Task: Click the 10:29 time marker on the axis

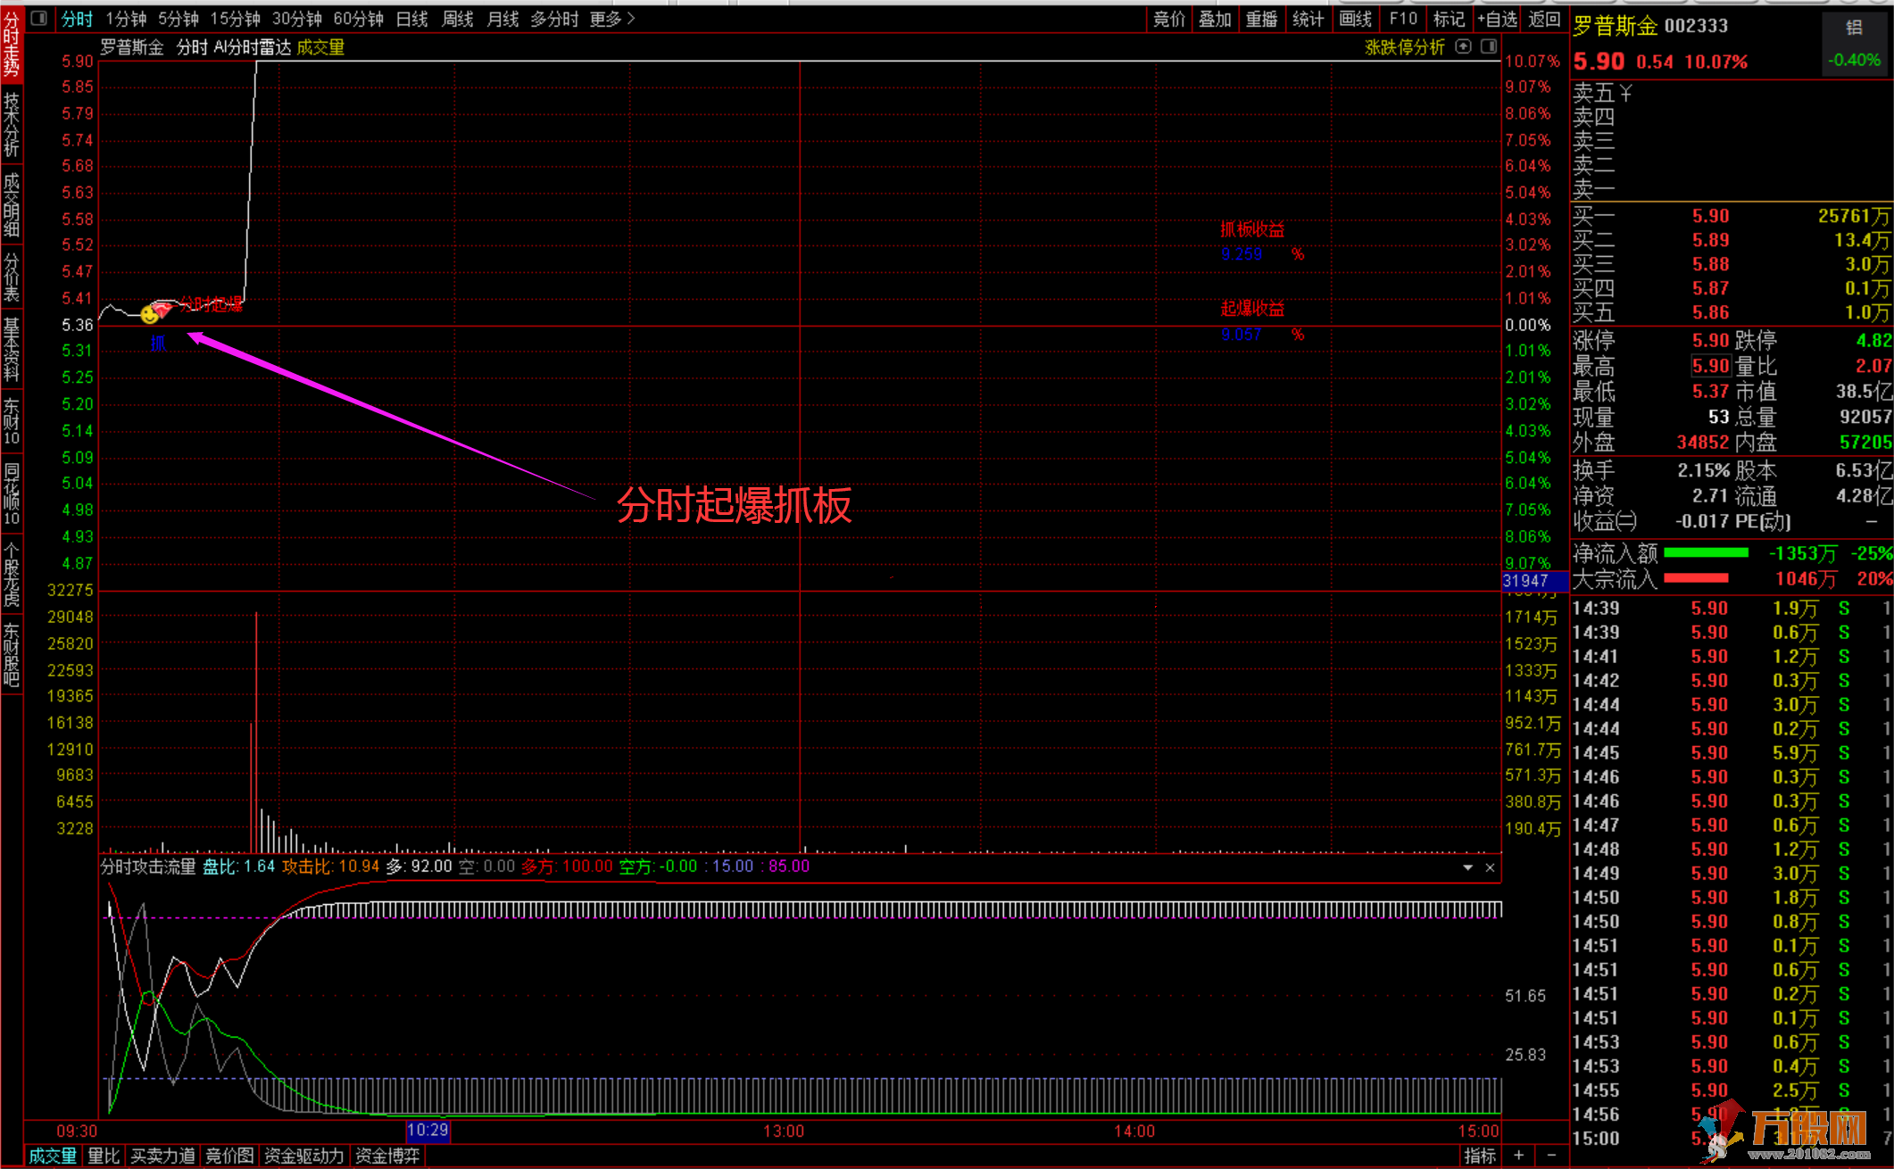Action: pos(428,1131)
